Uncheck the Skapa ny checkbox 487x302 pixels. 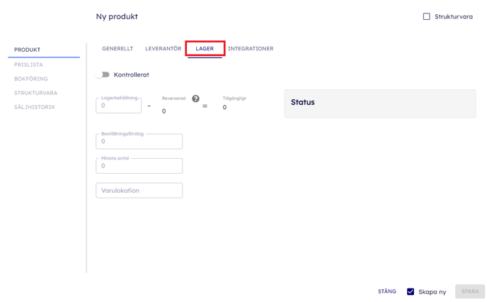[411, 291]
